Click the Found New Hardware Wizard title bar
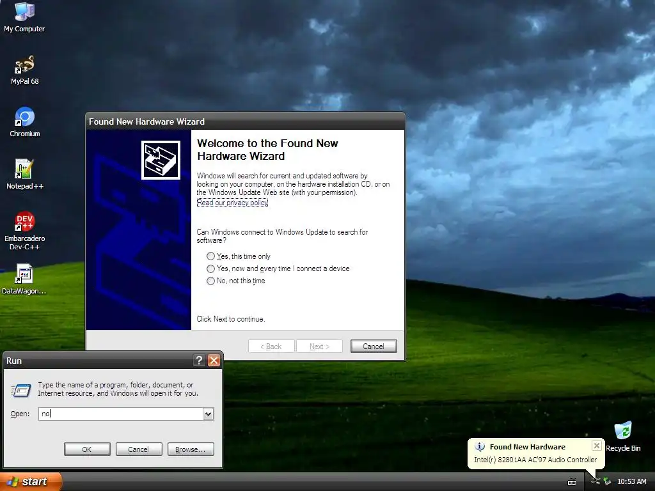Viewport: 655px width, 491px height. (245, 121)
